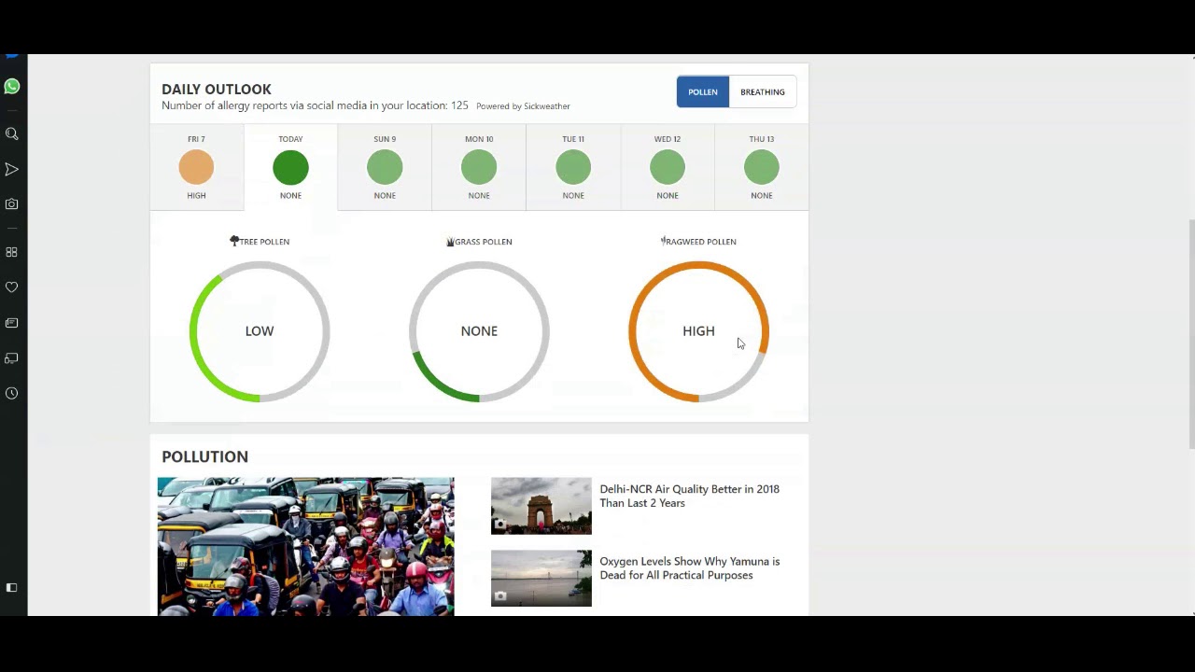Click the allergy reports count text
The height and width of the screenshot is (672, 1195).
315,105
